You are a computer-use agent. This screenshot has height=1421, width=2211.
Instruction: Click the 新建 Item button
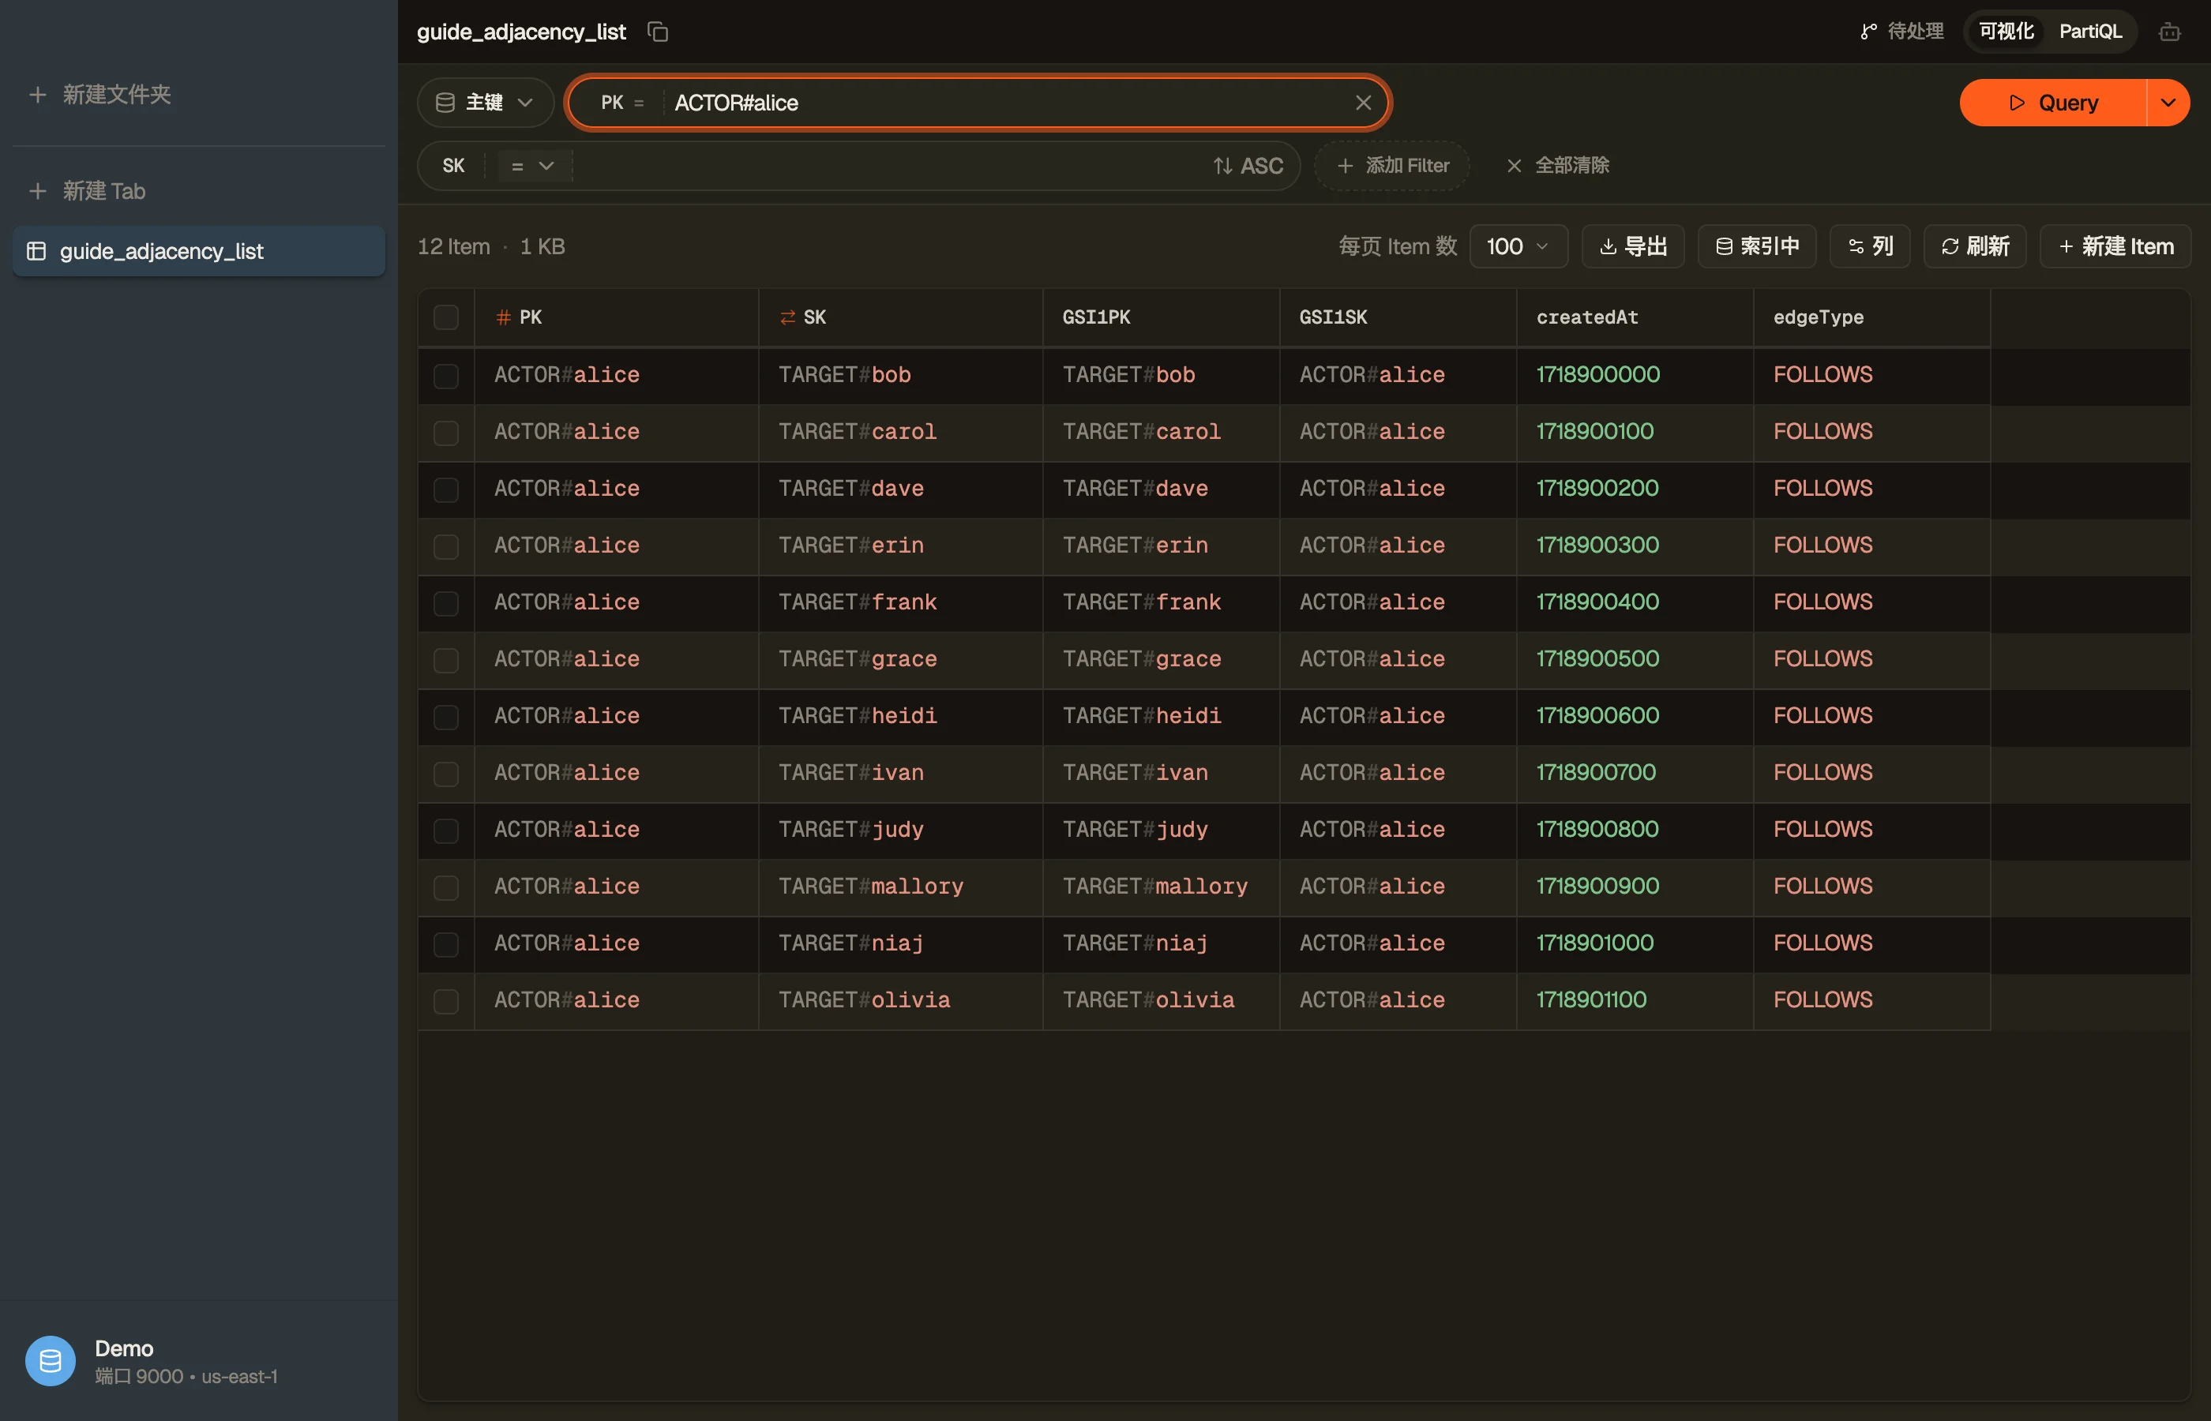point(2114,246)
